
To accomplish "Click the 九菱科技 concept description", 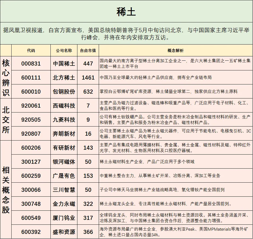I will 175,120.
